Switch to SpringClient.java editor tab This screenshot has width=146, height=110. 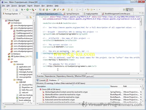pos(73,14)
